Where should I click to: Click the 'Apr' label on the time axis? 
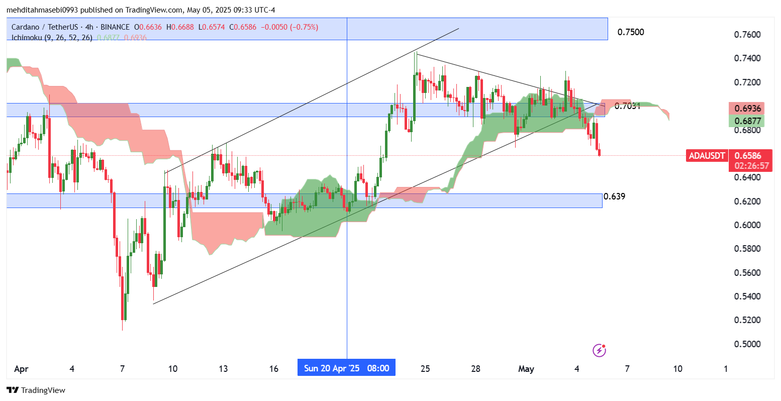click(x=21, y=369)
